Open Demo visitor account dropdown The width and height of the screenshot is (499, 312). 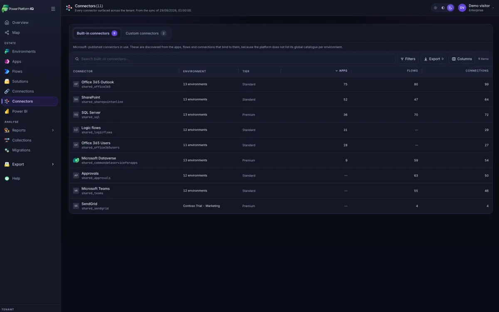(477, 8)
